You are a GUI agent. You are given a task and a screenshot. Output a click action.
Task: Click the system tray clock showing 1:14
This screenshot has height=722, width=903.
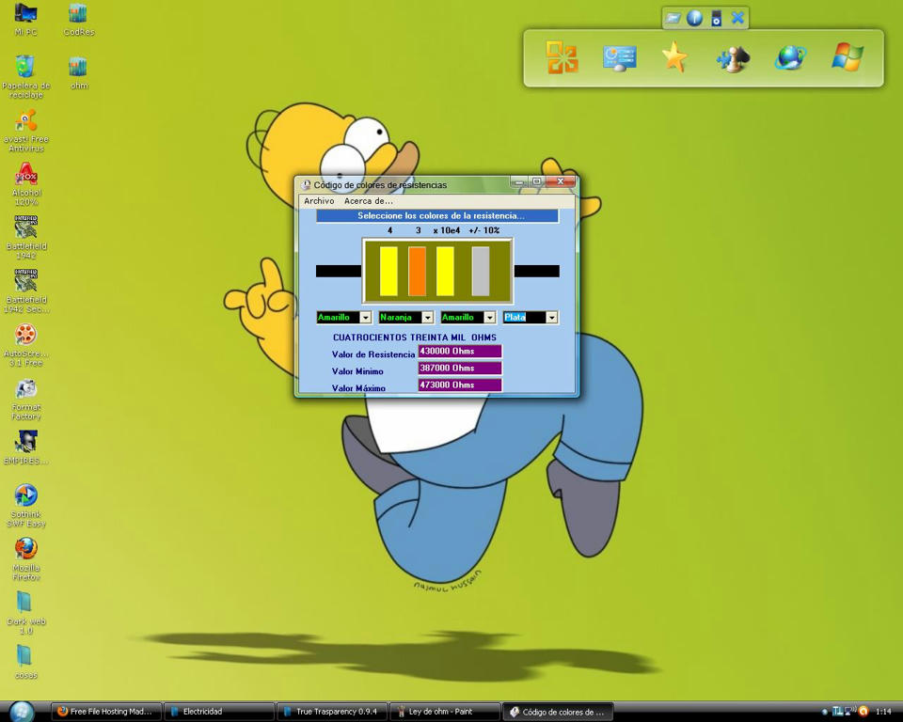click(x=883, y=713)
